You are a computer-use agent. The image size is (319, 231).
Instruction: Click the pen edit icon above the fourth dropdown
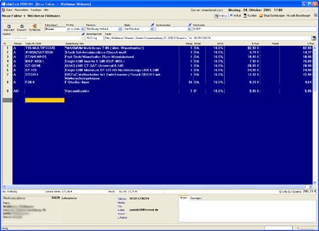[189, 25]
